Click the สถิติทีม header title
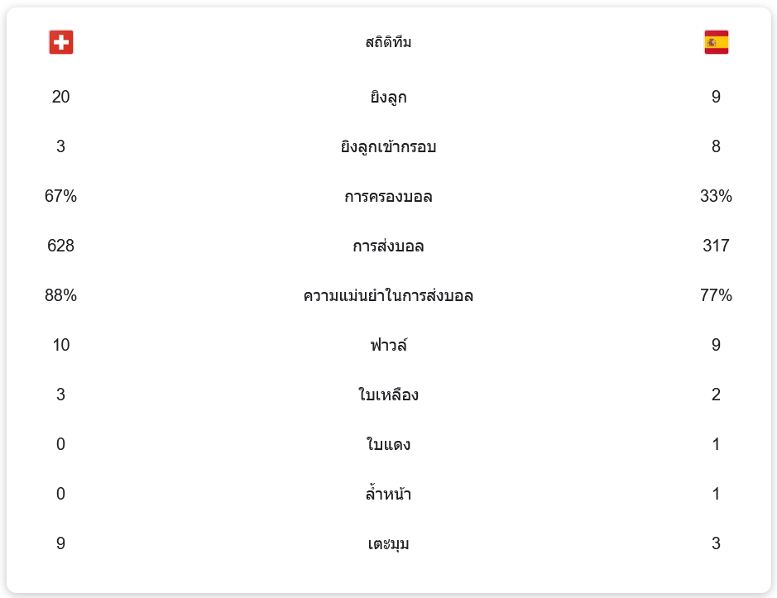 pyautogui.click(x=388, y=42)
